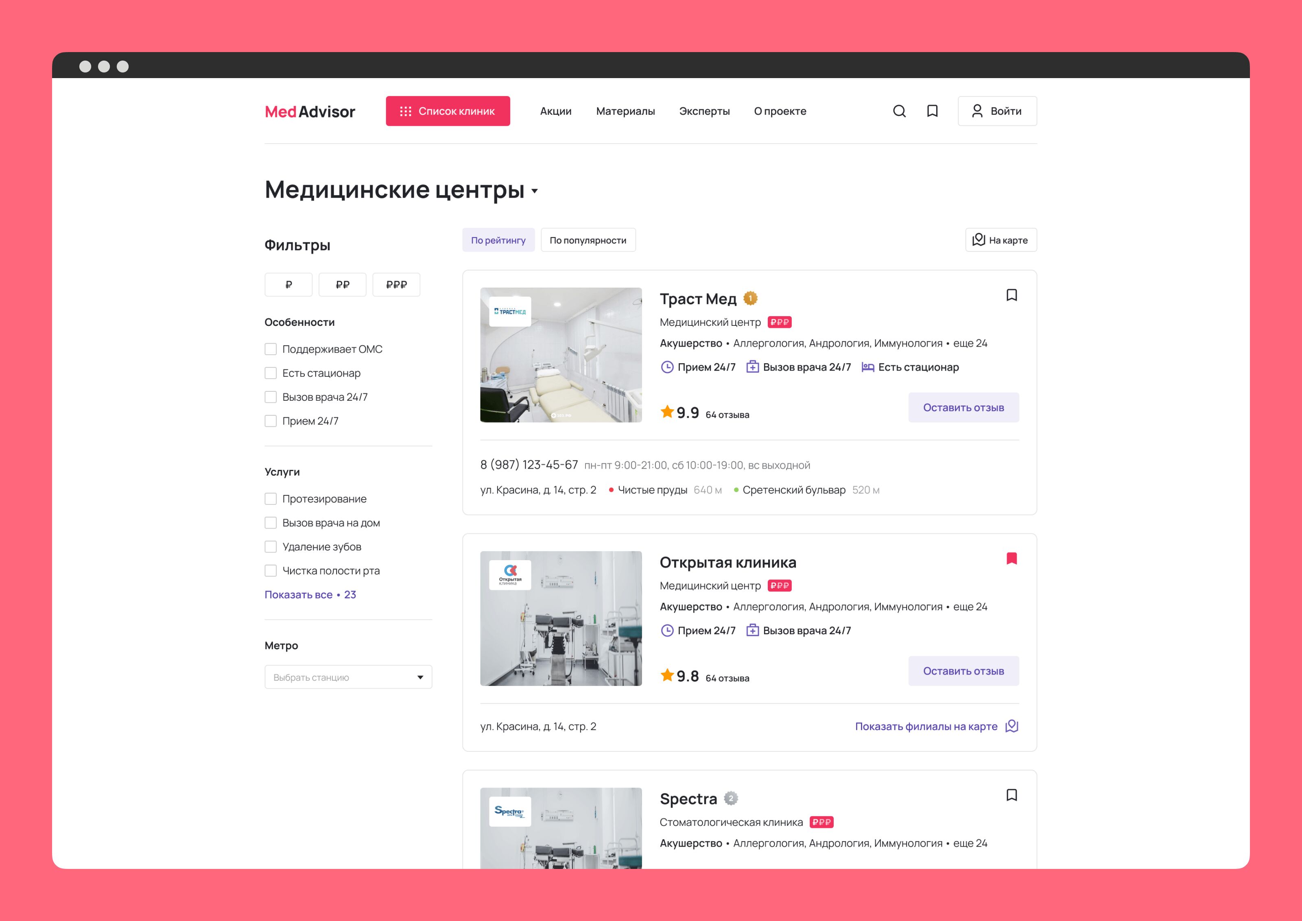The height and width of the screenshot is (921, 1302).
Task: Bookmark the Траст Мед clinic card
Action: pos(1011,295)
